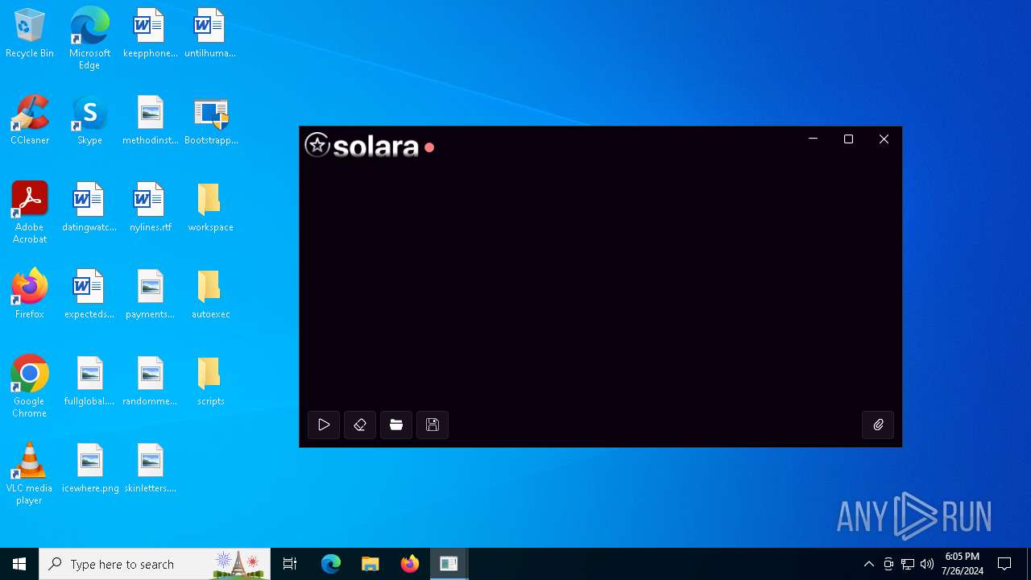Select the keepphone Word document
Screen dimensions: 1031x580
pyautogui.click(x=150, y=34)
